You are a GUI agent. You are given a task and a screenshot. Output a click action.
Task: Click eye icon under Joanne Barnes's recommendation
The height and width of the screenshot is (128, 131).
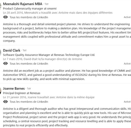click(5, 102)
